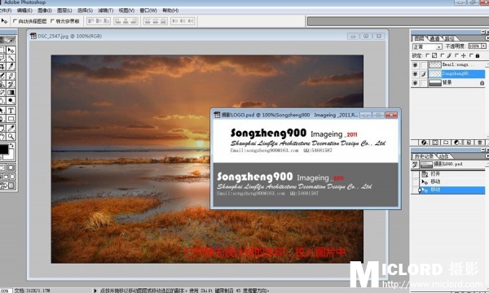Click the Photoshop feather logo atop toolbox
This screenshot has height=293, width=489.
(7, 40)
